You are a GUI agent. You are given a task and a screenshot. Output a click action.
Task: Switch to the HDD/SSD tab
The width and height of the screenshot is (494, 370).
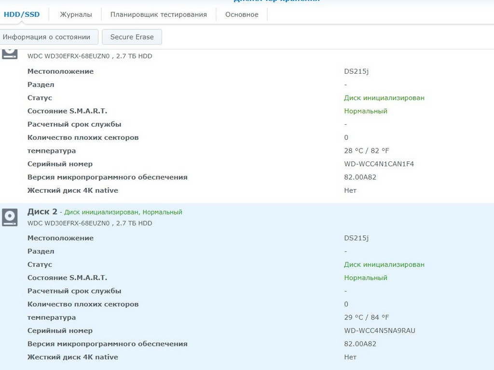pos(22,14)
